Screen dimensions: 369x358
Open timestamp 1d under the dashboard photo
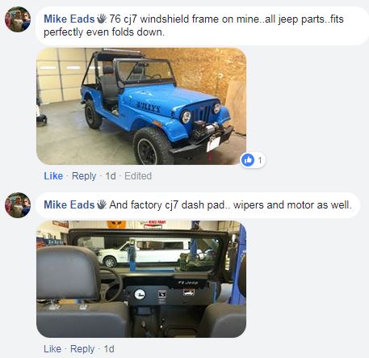(x=109, y=349)
